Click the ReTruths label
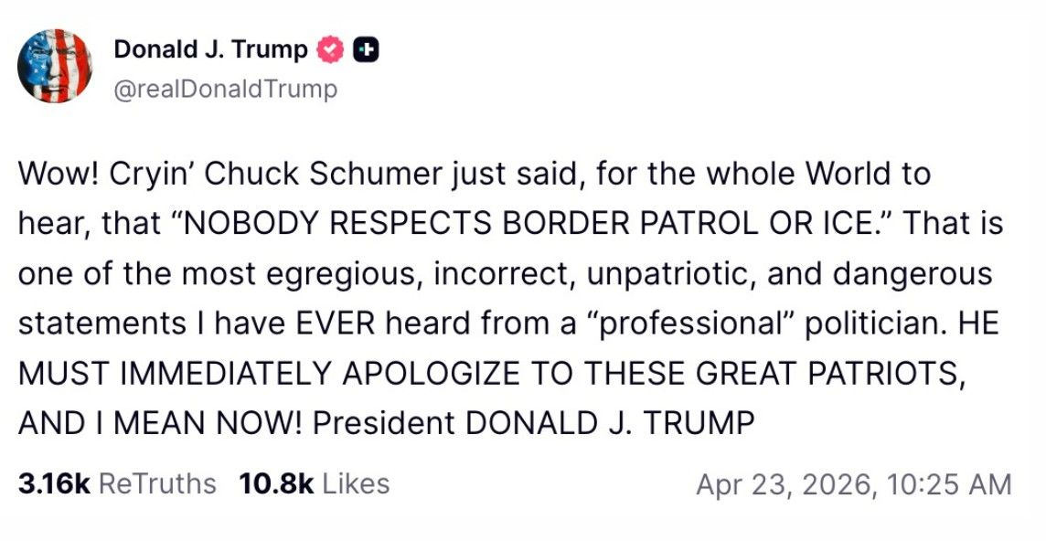Viewport: 1046px width, 541px height. coord(157,483)
